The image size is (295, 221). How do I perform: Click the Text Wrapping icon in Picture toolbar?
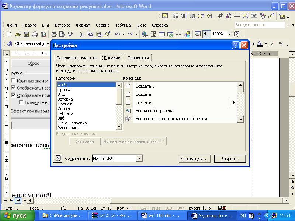254,16
